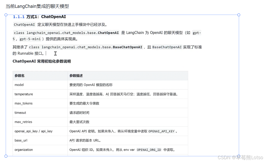Screen dimensions: 264x162
Task: Click the code 'class langchain_openai.chat_models.base.ChatOpenAI'
Action: pos(66,33)
